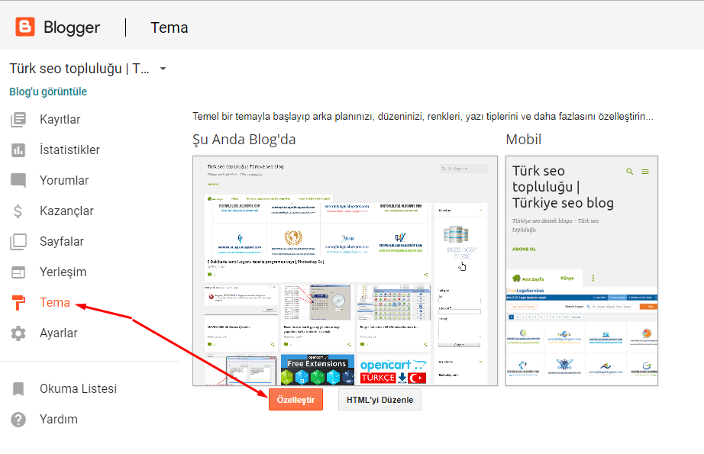Click hamburger menu icon in mobile preview
The height and width of the screenshot is (454, 704).
pos(645,172)
